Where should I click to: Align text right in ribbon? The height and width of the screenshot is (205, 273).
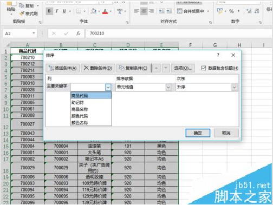click(152, 11)
